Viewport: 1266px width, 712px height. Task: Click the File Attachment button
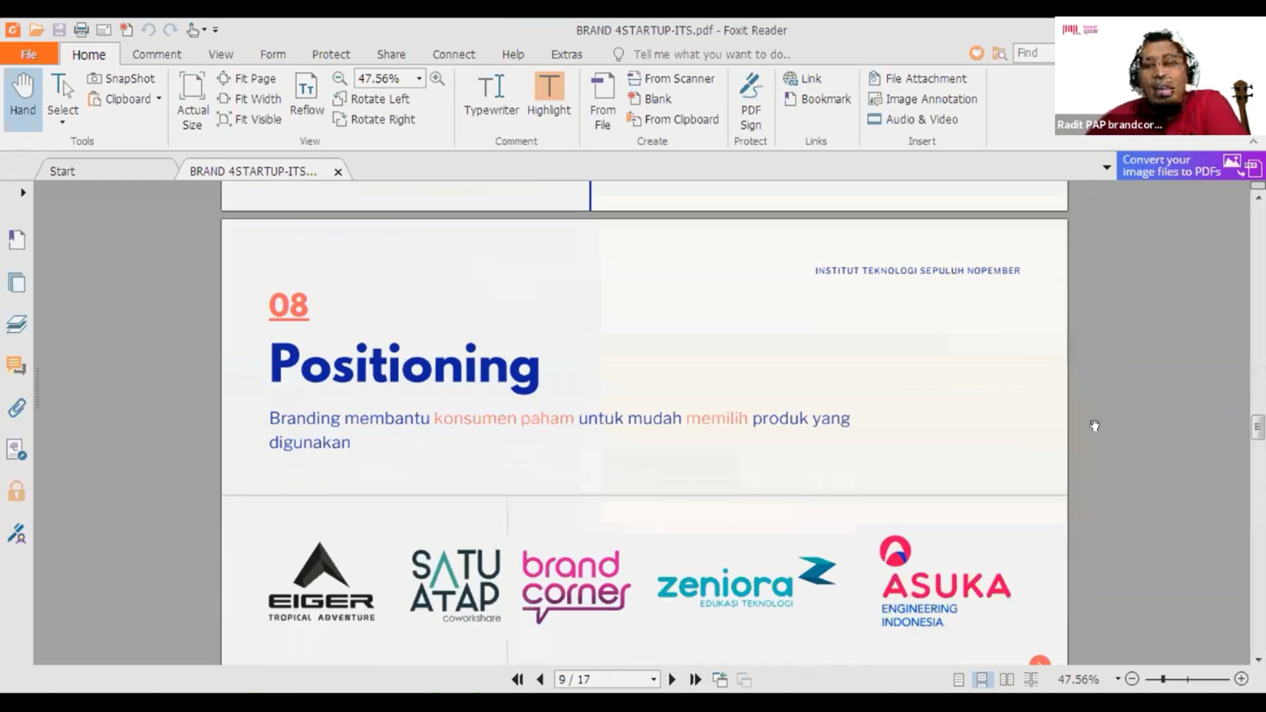[917, 78]
